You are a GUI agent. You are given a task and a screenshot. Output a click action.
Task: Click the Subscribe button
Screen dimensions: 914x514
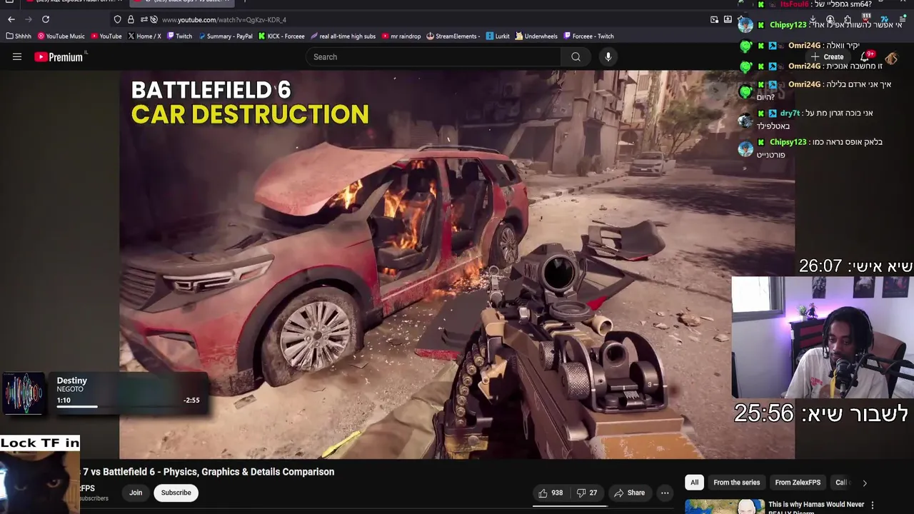coord(176,493)
